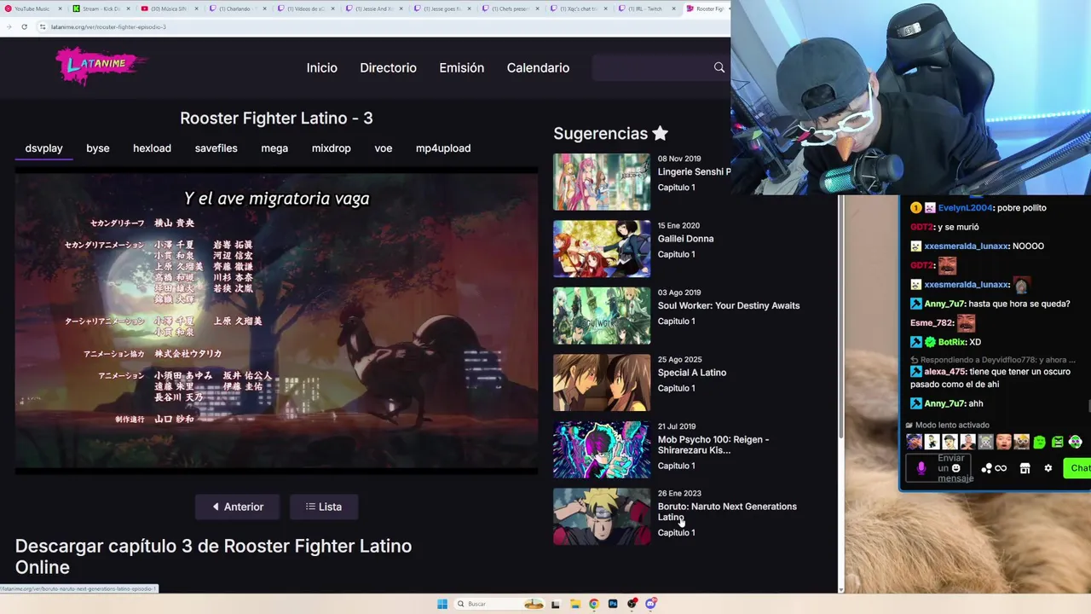Close the YouTube Music browser tab
This screenshot has width=1091, height=614.
pyautogui.click(x=60, y=9)
